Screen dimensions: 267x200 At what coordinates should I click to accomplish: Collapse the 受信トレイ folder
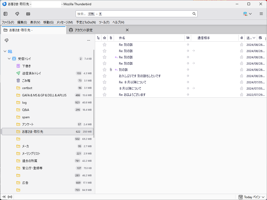tap(9, 59)
